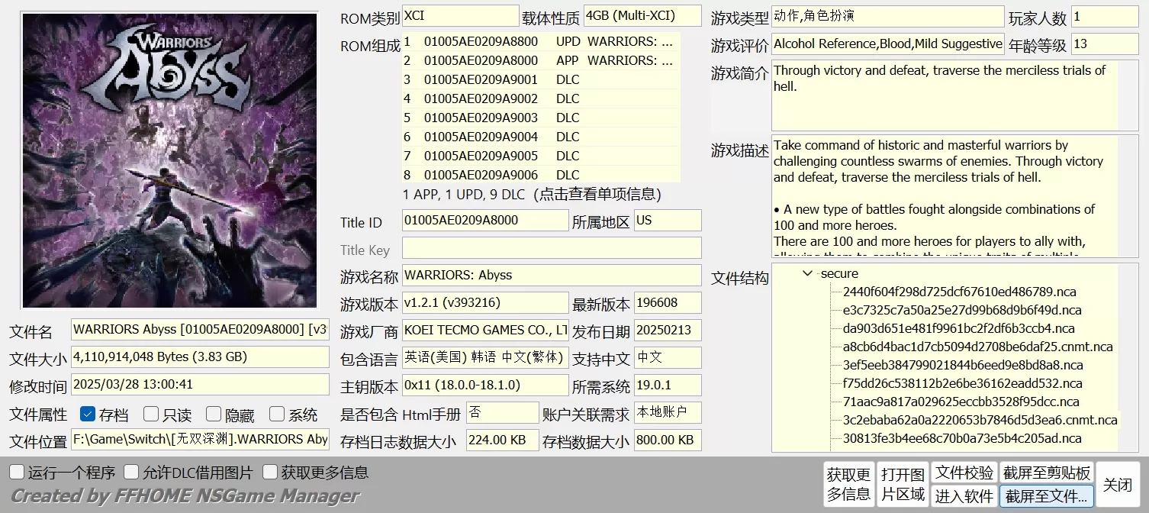Click the empty Title Key field
1149x513 pixels.
pyautogui.click(x=551, y=247)
